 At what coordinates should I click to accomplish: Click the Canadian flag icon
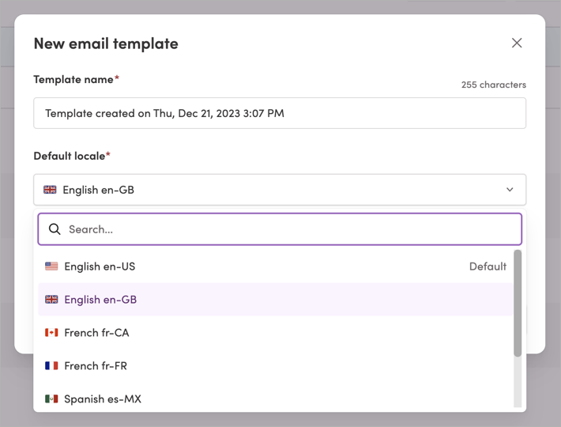pyautogui.click(x=51, y=333)
